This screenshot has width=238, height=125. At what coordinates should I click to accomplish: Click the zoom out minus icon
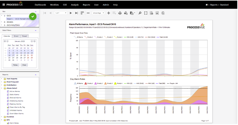88,13
